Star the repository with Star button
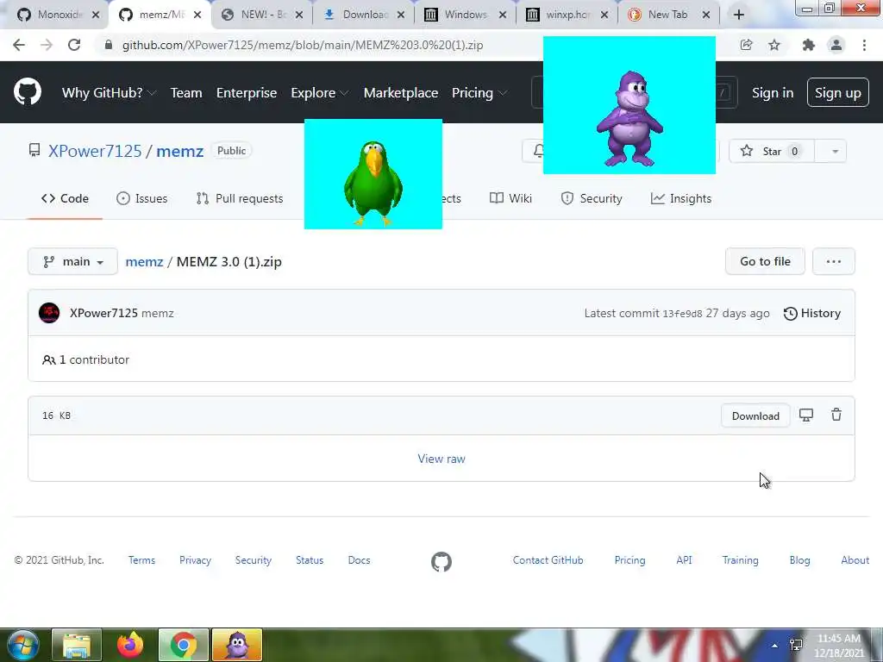Viewport: 883px width, 662px height. coord(772,151)
